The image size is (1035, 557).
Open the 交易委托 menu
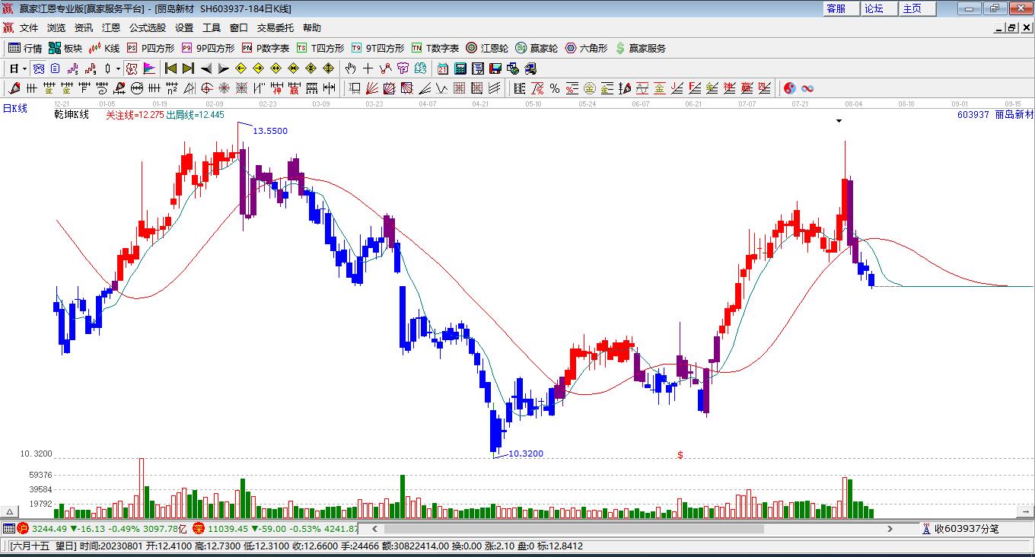pos(275,27)
